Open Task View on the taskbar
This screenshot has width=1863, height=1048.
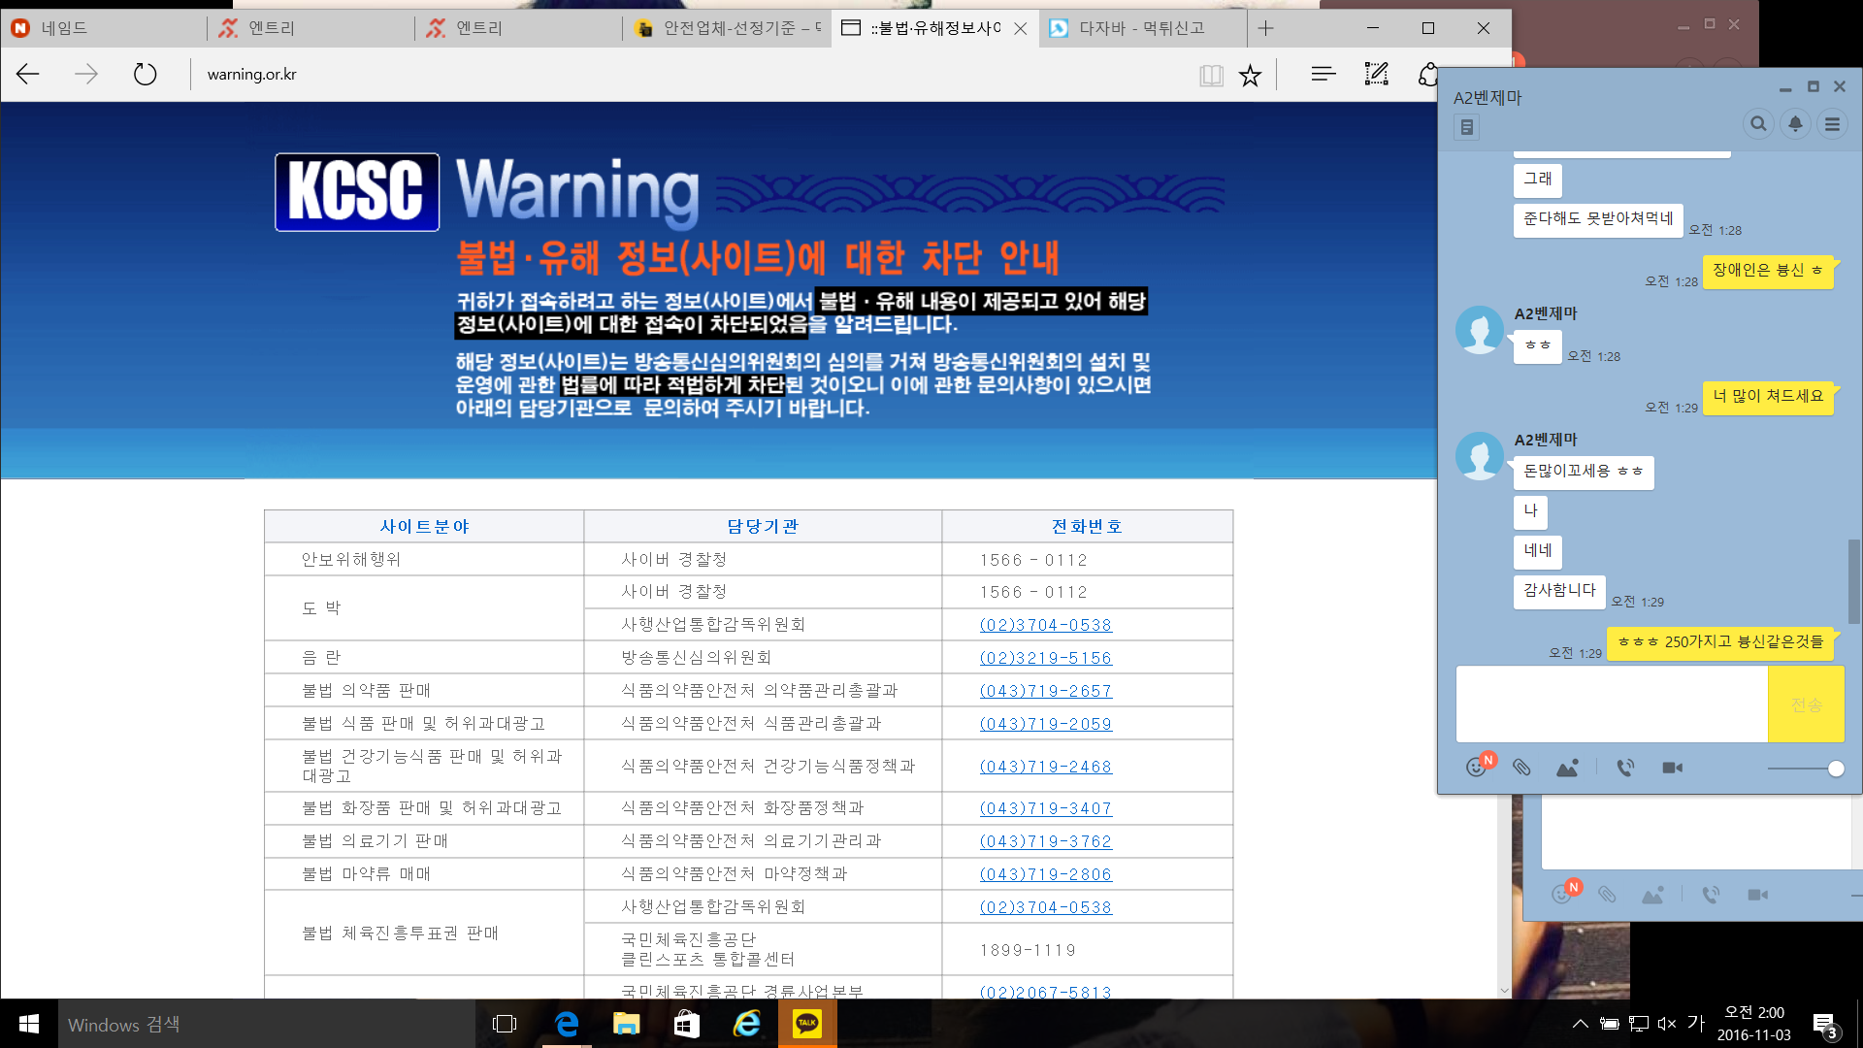tap(505, 1024)
